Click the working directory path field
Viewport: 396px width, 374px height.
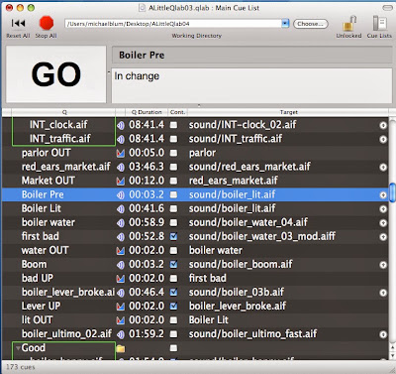(173, 24)
